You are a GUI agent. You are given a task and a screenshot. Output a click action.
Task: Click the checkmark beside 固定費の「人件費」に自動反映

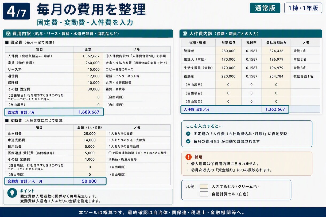click(188, 134)
